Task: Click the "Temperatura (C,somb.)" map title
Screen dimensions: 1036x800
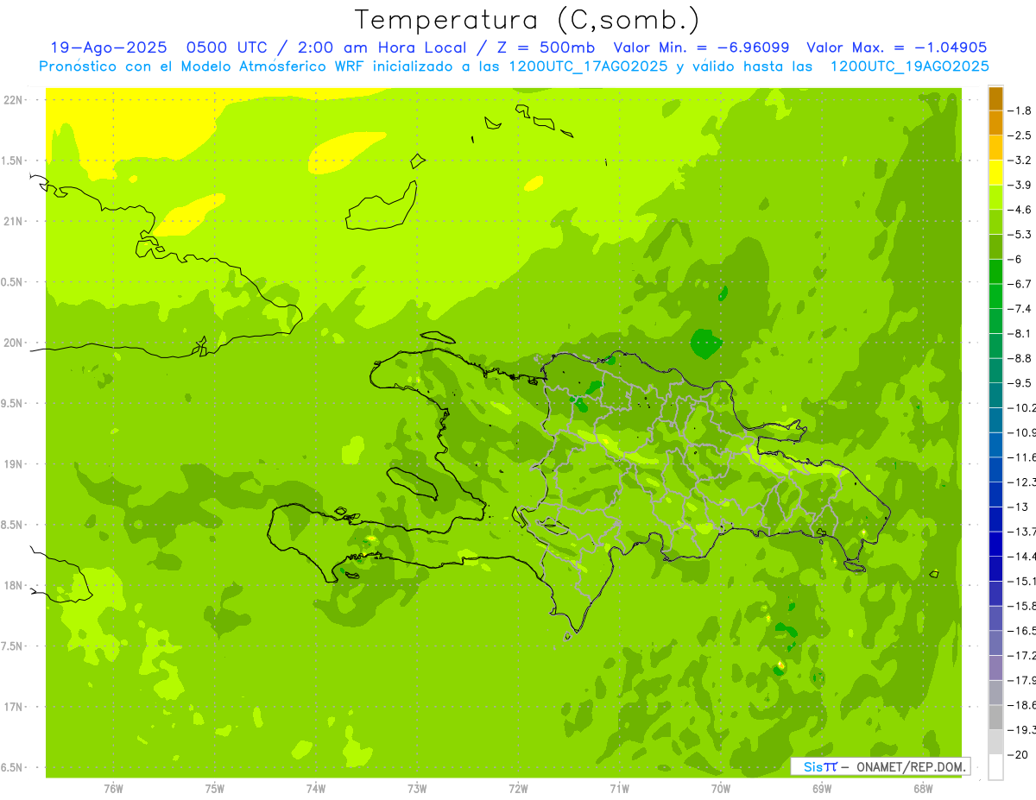Action: [x=527, y=20]
